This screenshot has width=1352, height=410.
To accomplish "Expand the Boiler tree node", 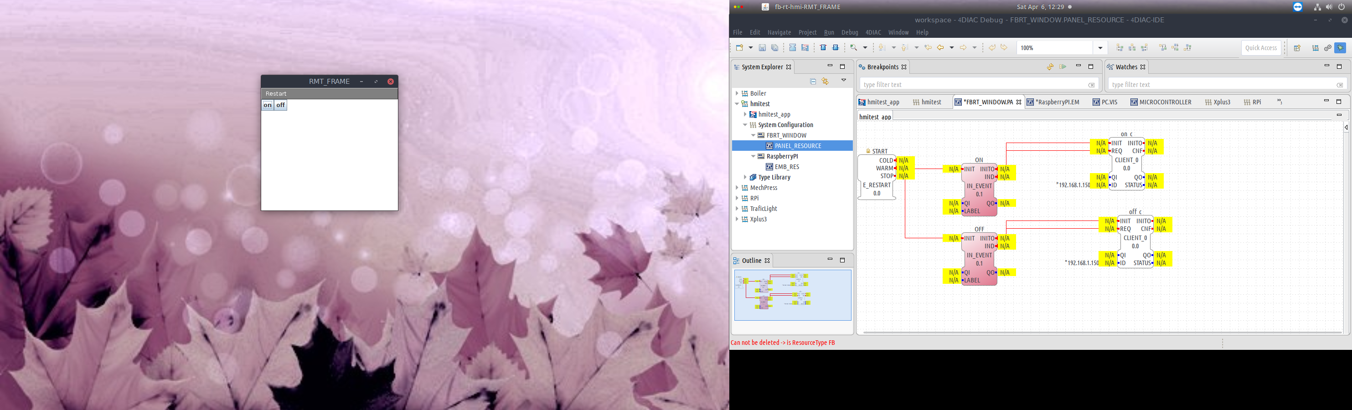I will 737,93.
